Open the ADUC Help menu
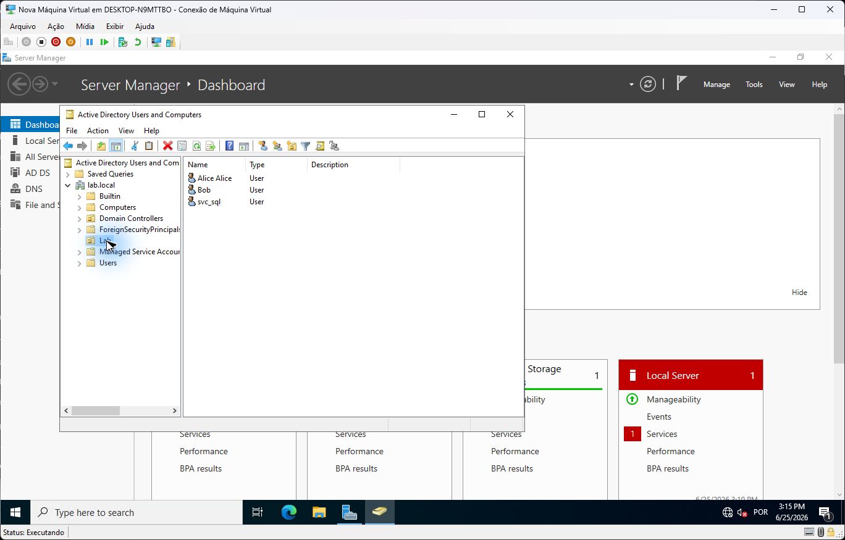Image resolution: width=845 pixels, height=540 pixels. pos(151,131)
